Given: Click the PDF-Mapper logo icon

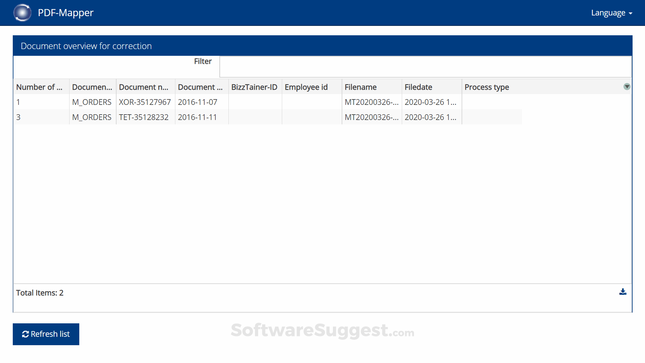Looking at the screenshot, I should point(22,12).
